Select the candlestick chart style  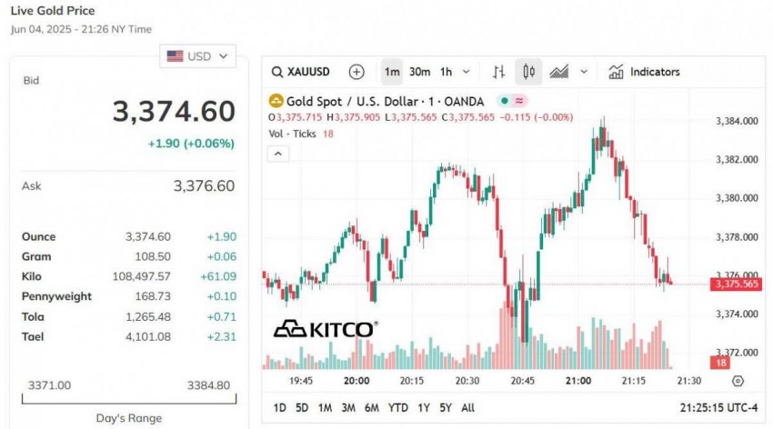(x=528, y=72)
